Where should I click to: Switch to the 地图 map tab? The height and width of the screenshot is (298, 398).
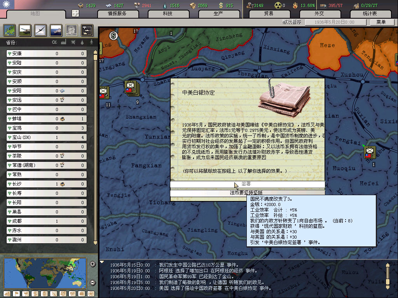pyautogui.click(x=35, y=14)
